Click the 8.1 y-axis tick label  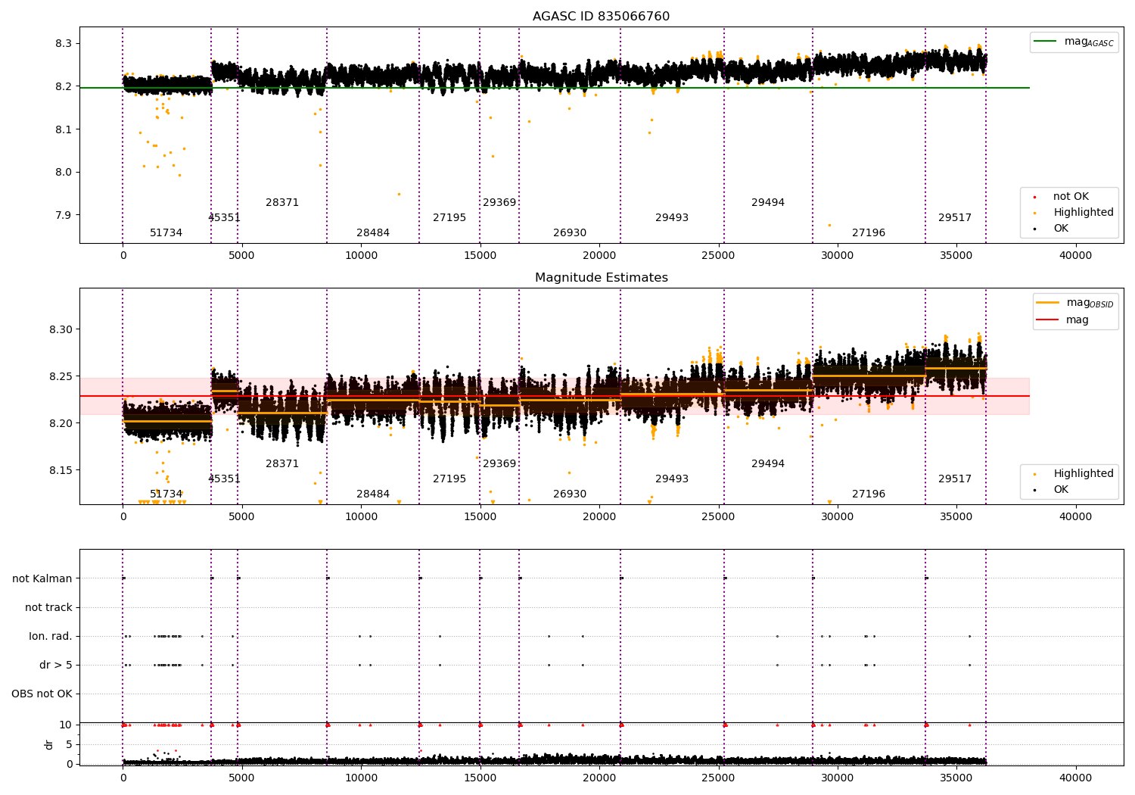(64, 129)
